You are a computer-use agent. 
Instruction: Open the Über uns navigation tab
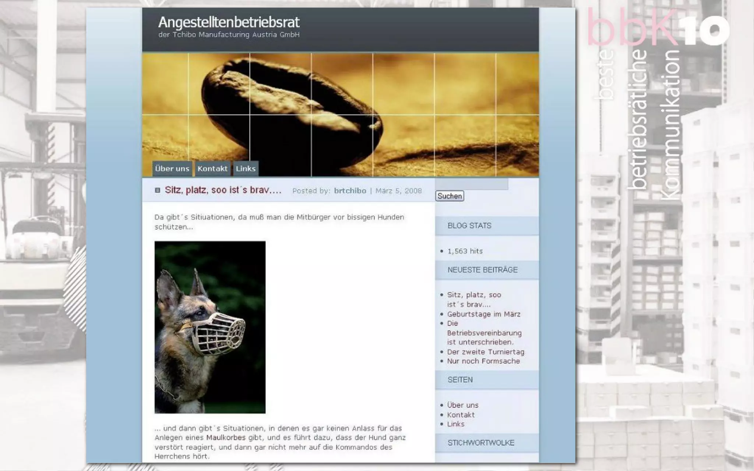coord(172,169)
